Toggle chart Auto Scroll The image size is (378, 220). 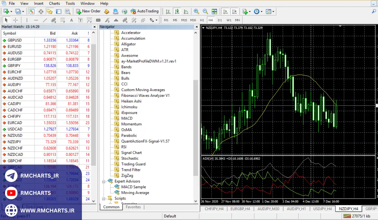[x=225, y=11]
